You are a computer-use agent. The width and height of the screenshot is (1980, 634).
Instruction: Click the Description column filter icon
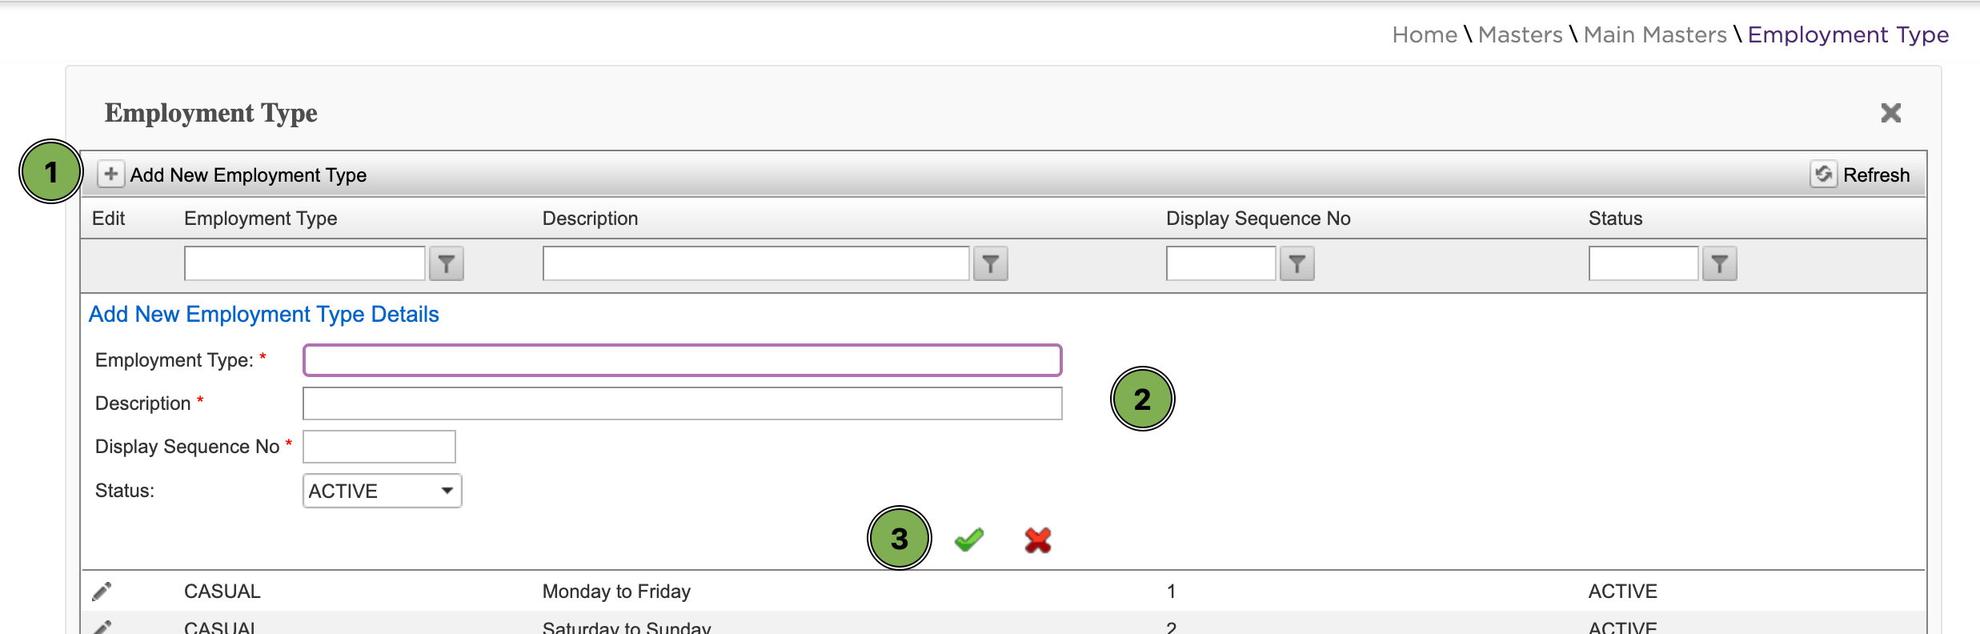point(990,264)
